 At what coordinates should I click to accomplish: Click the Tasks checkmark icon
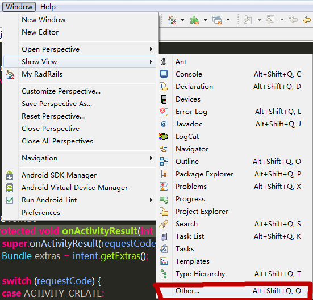[164, 249]
